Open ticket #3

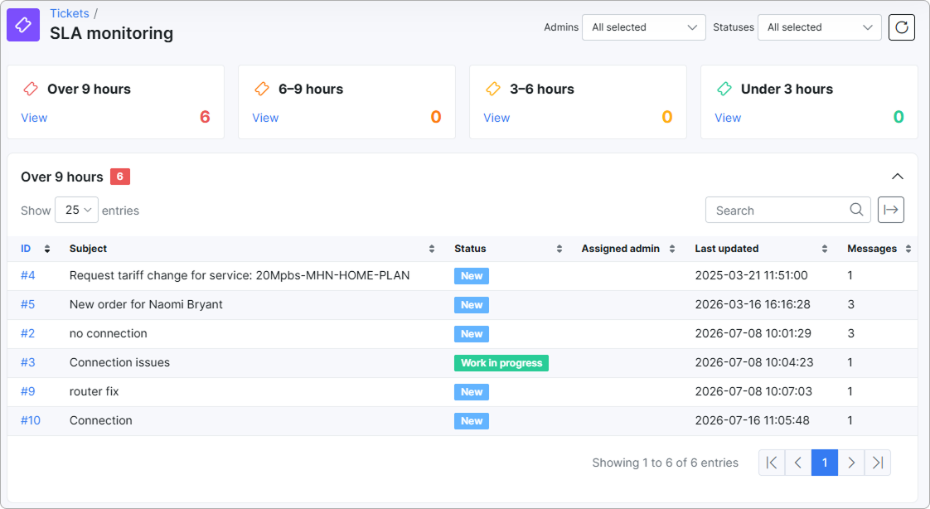28,362
